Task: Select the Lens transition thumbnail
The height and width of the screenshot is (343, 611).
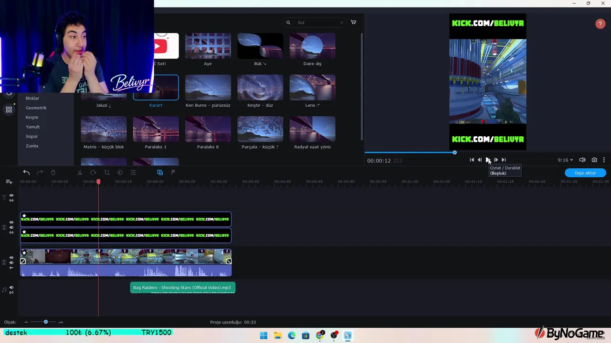Action: click(312, 88)
